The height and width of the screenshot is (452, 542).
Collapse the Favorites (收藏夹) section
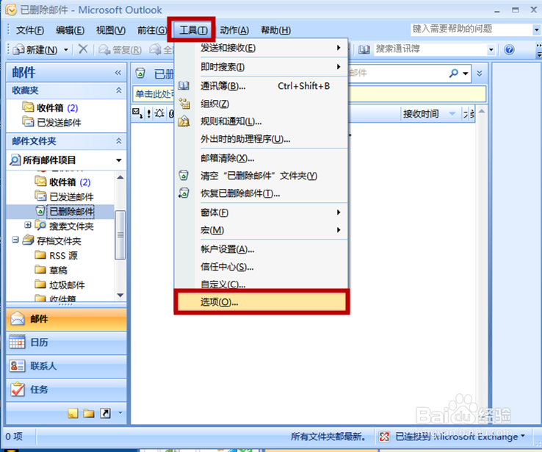118,90
